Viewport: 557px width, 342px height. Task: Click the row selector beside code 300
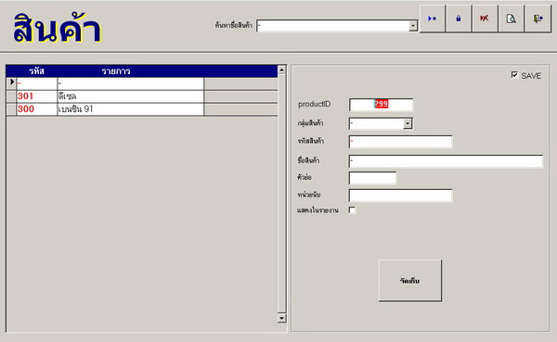[12, 109]
